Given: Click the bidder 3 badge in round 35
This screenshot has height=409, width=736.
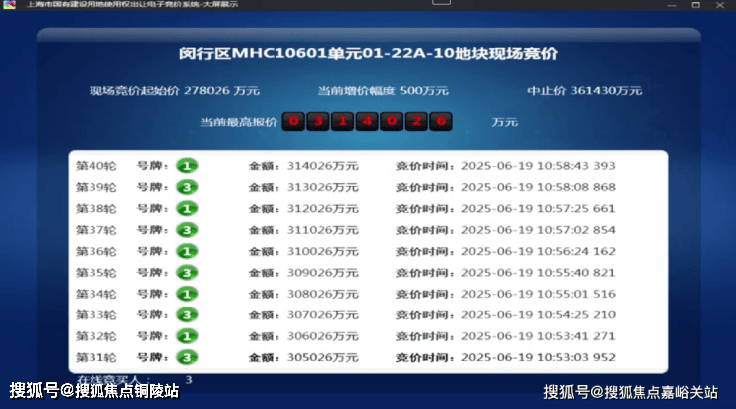Looking at the screenshot, I should (187, 273).
